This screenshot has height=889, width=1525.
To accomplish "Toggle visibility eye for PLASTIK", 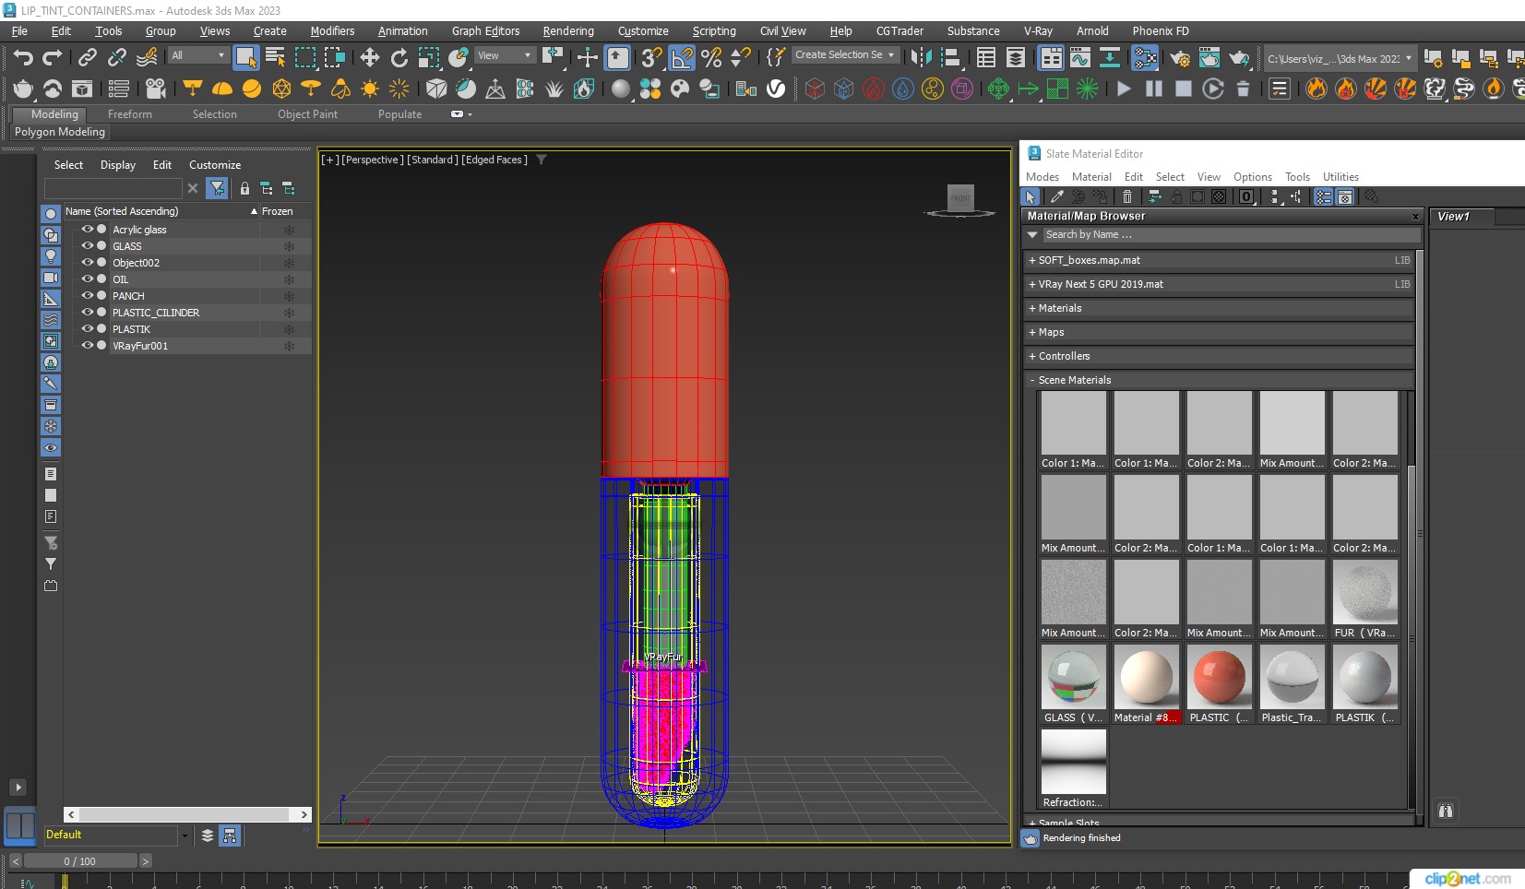I will pyautogui.click(x=88, y=329).
